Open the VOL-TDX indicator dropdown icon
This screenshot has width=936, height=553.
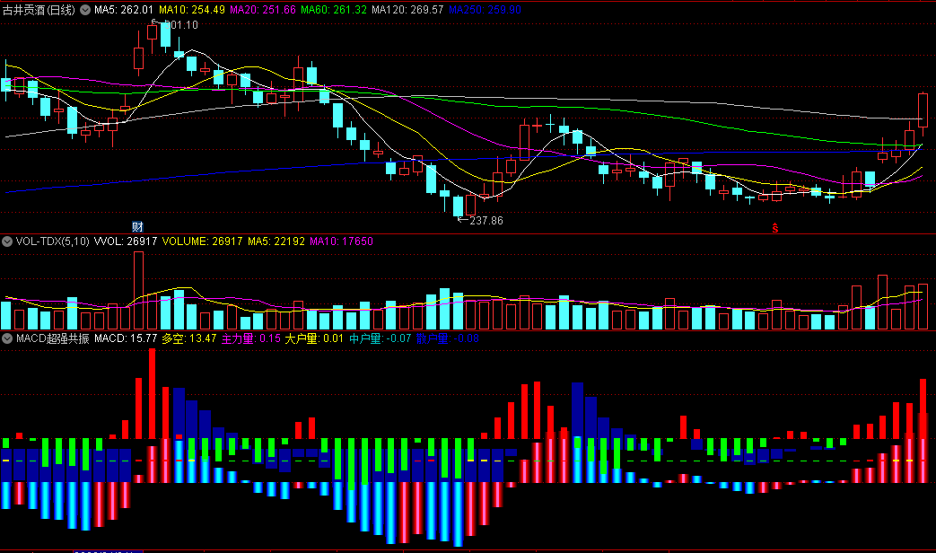coord(7,241)
